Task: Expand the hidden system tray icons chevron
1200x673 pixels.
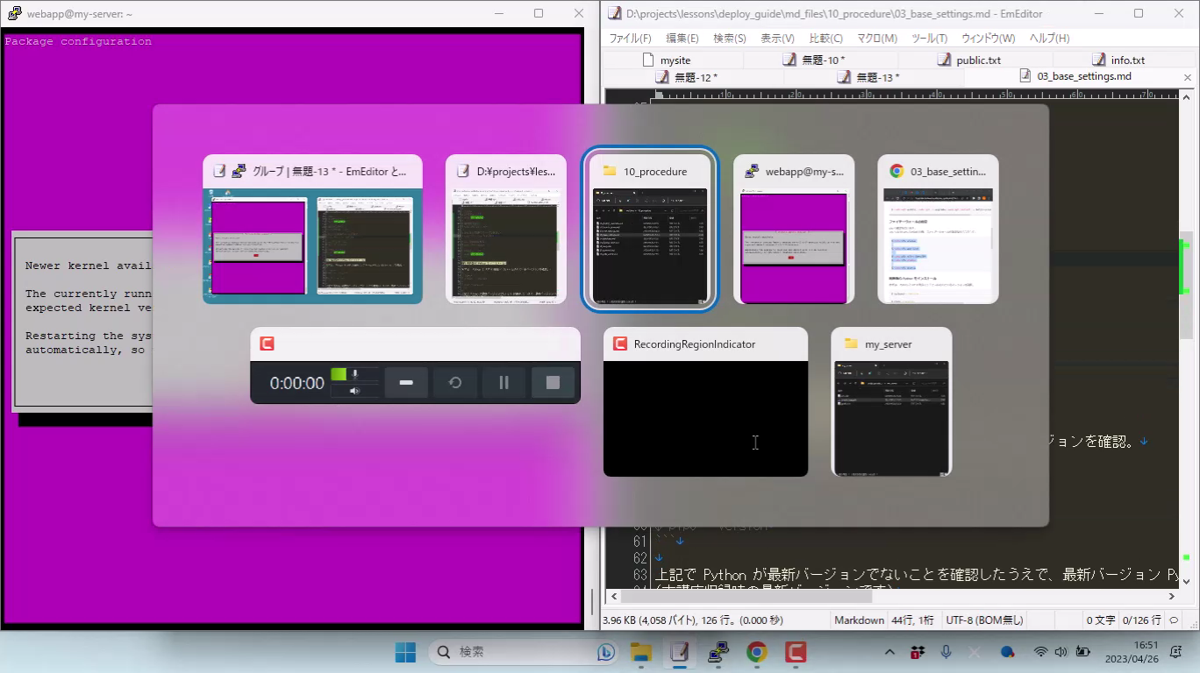Action: coord(889,652)
